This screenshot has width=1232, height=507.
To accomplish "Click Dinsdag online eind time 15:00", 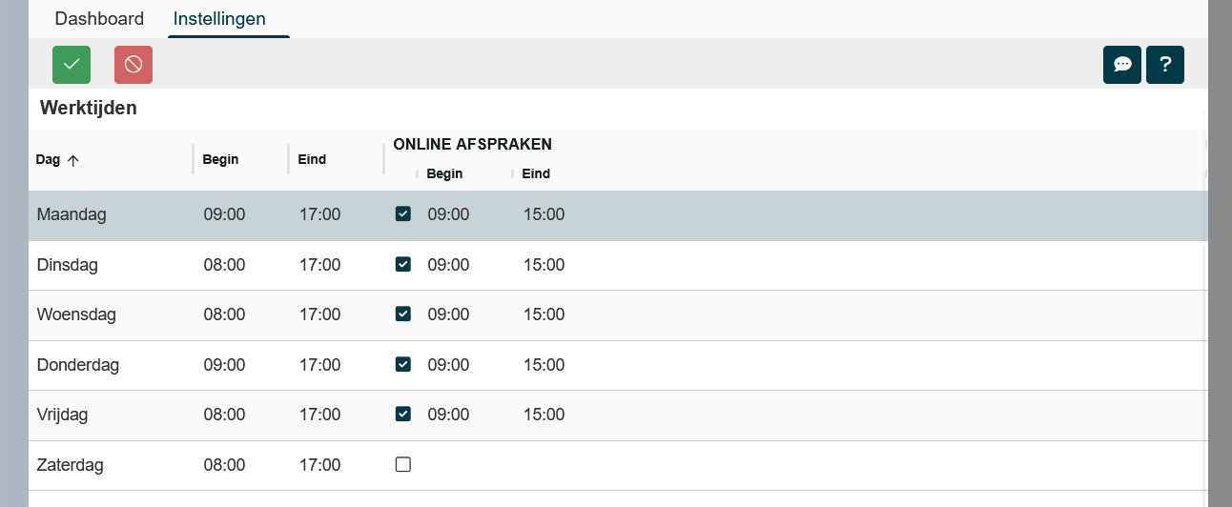I will (544, 265).
